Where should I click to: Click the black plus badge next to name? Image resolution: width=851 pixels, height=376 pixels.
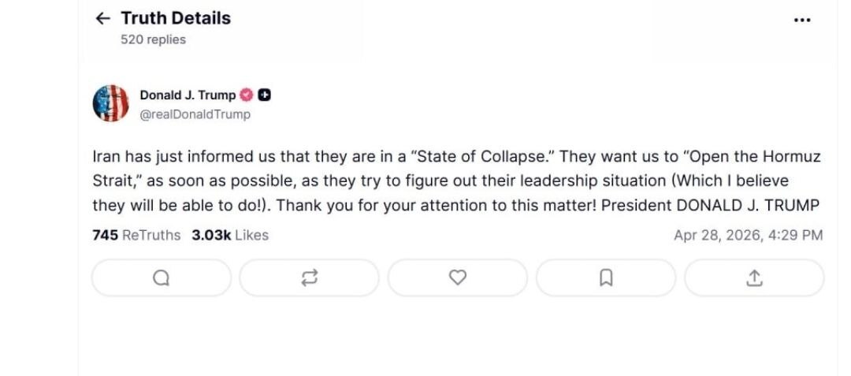pos(265,95)
